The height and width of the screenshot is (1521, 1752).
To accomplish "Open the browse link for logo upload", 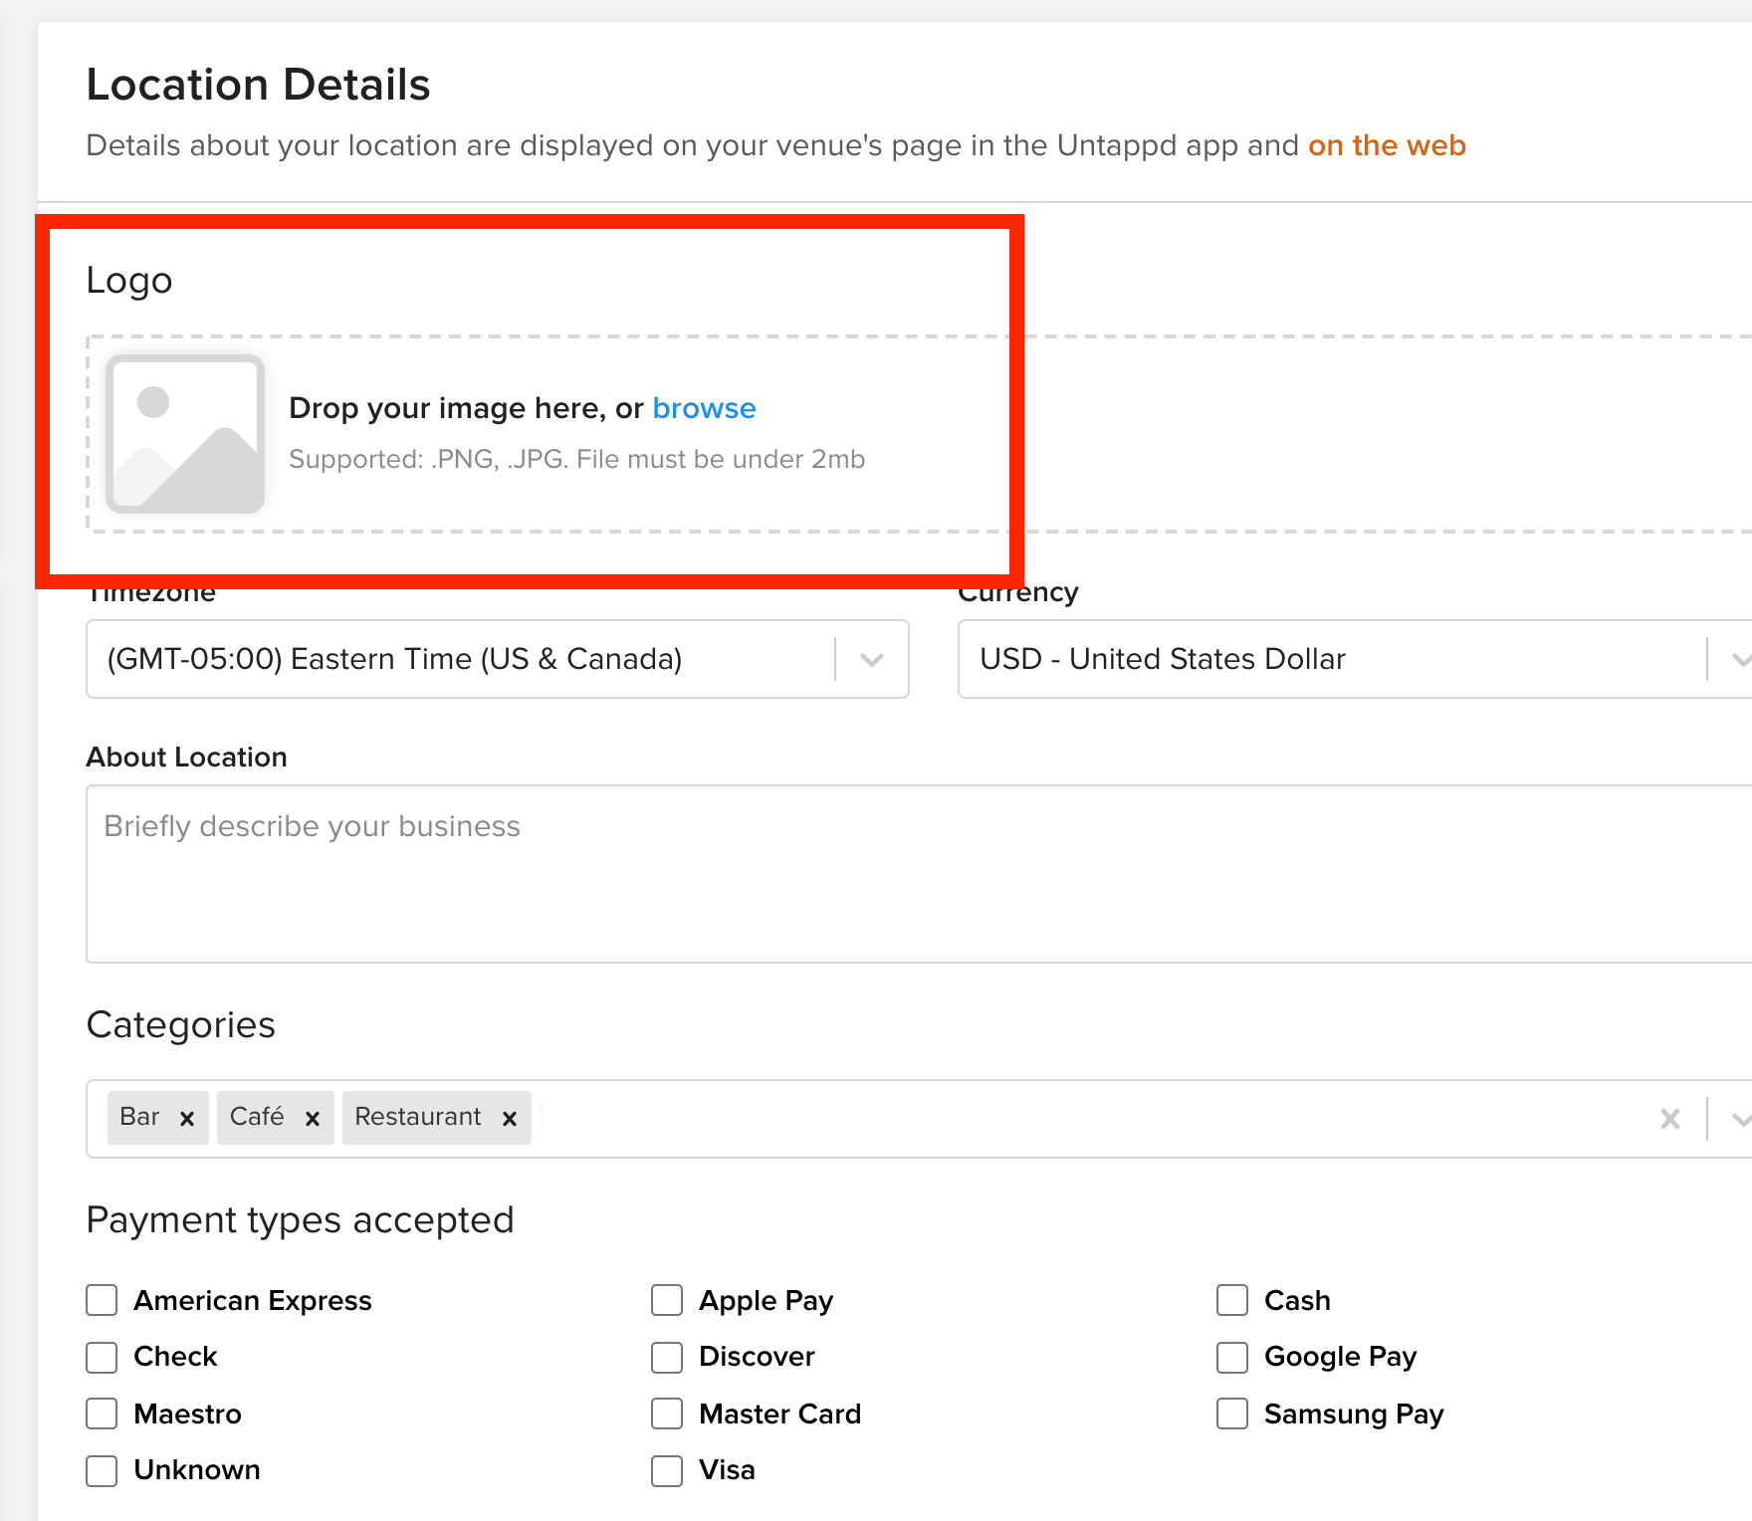I will tap(704, 408).
